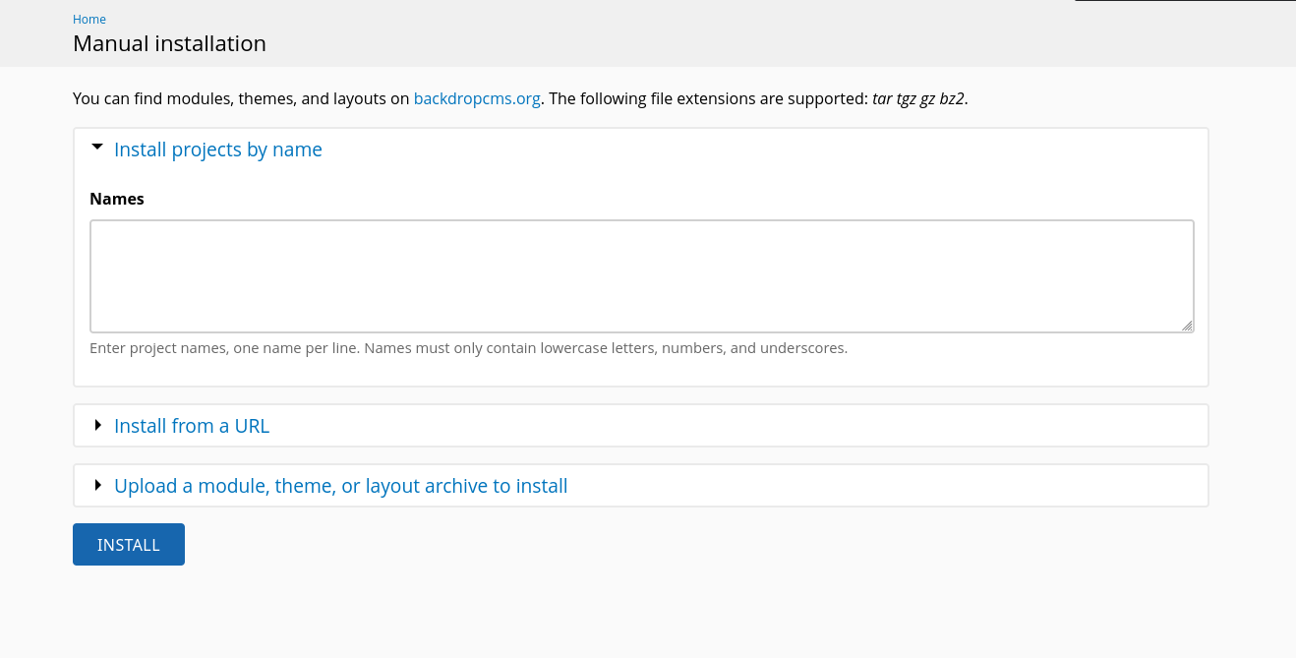This screenshot has width=1296, height=658.
Task: Click the italic tar tgz gz bz2 text
Action: click(x=918, y=98)
